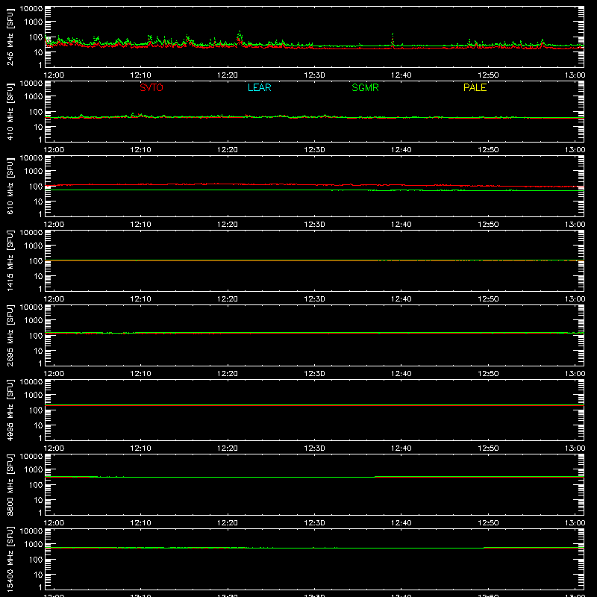Viewport: 597px width, 597px height.
Task: Select the 245 MHz [SFU] axis title
Action: pos(10,37)
